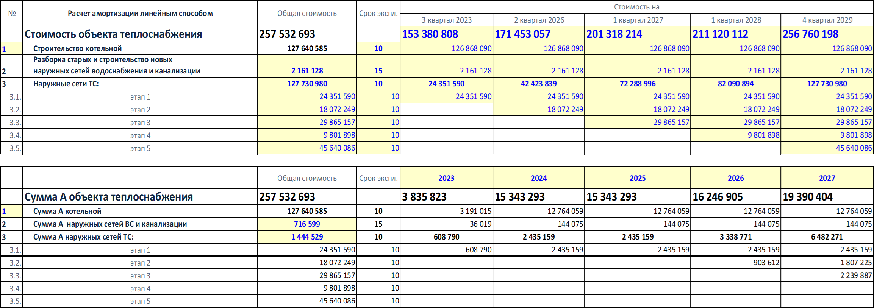Select the "2027" year column header
This screenshot has height=308, width=874.
(827, 178)
